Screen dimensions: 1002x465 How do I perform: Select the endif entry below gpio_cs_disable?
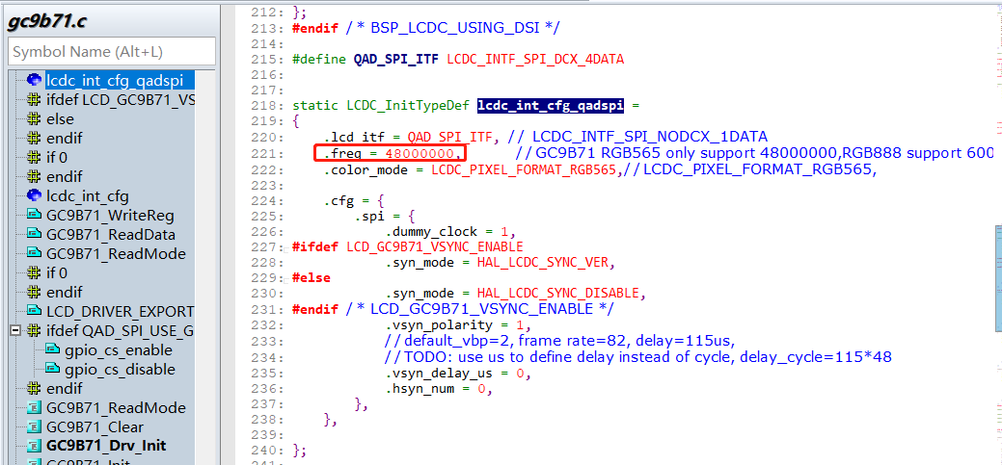pyautogui.click(x=64, y=388)
